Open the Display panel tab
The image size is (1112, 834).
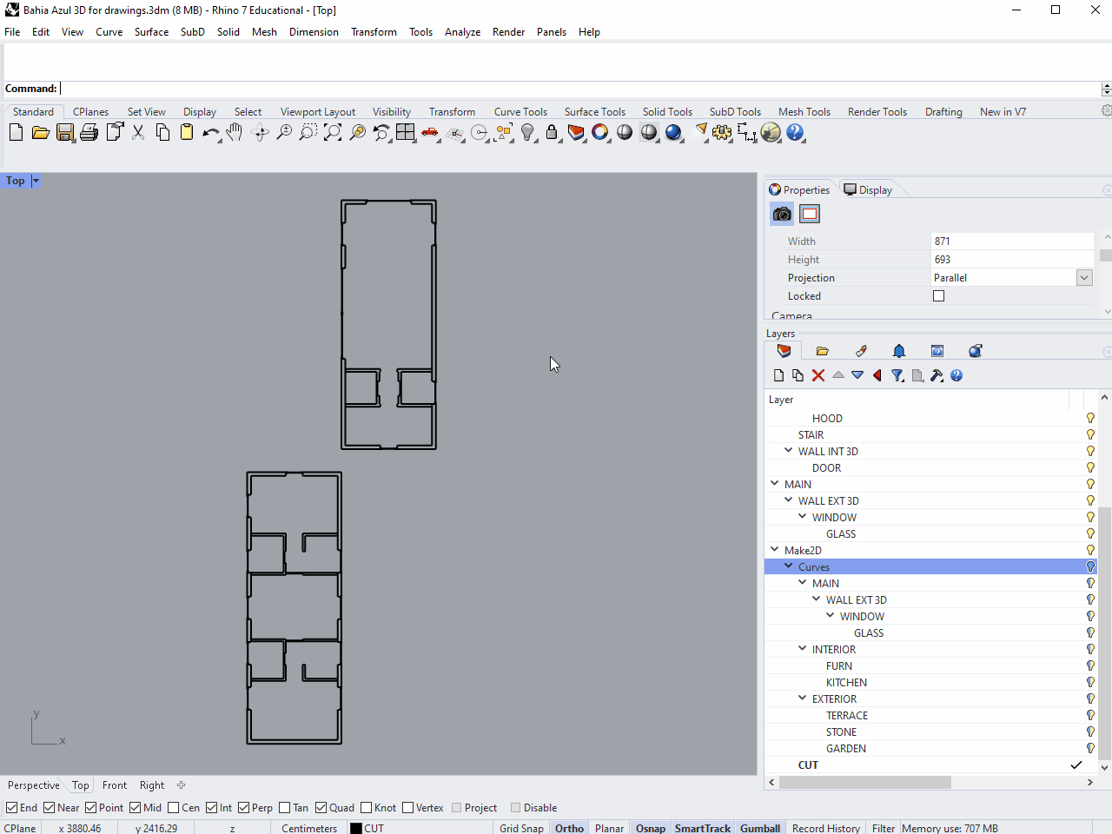(x=868, y=190)
